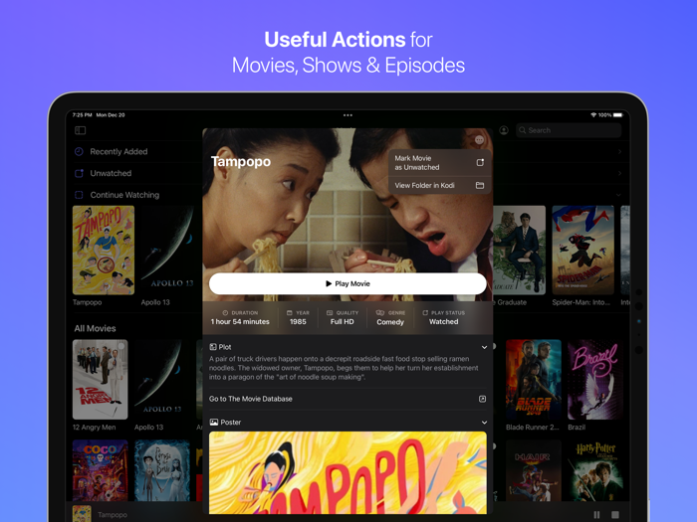Choose Mark Movie as Unwatched
Viewport: 697px width, 522px height.
[440, 162]
